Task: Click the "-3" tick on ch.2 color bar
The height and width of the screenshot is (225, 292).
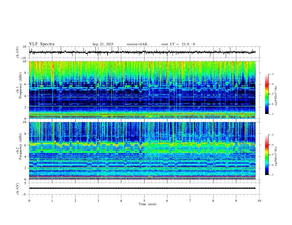Action: (272, 135)
